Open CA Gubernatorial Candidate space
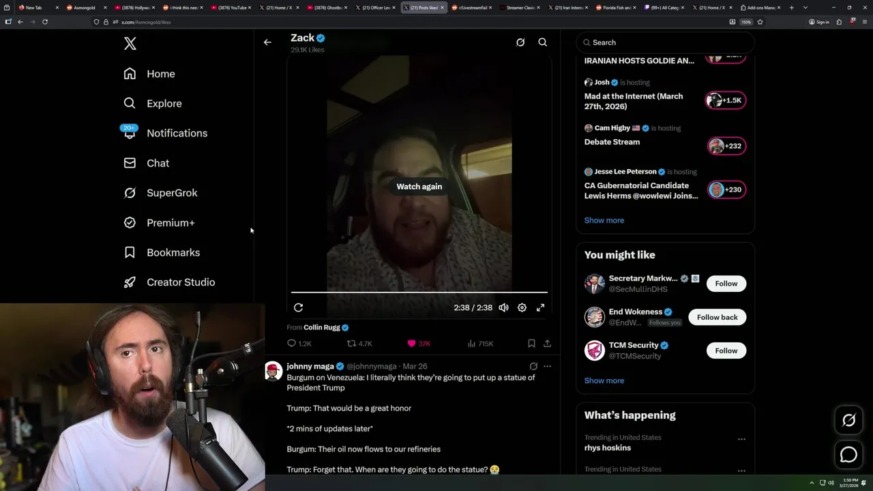Viewport: 873px width, 491px height. point(641,190)
